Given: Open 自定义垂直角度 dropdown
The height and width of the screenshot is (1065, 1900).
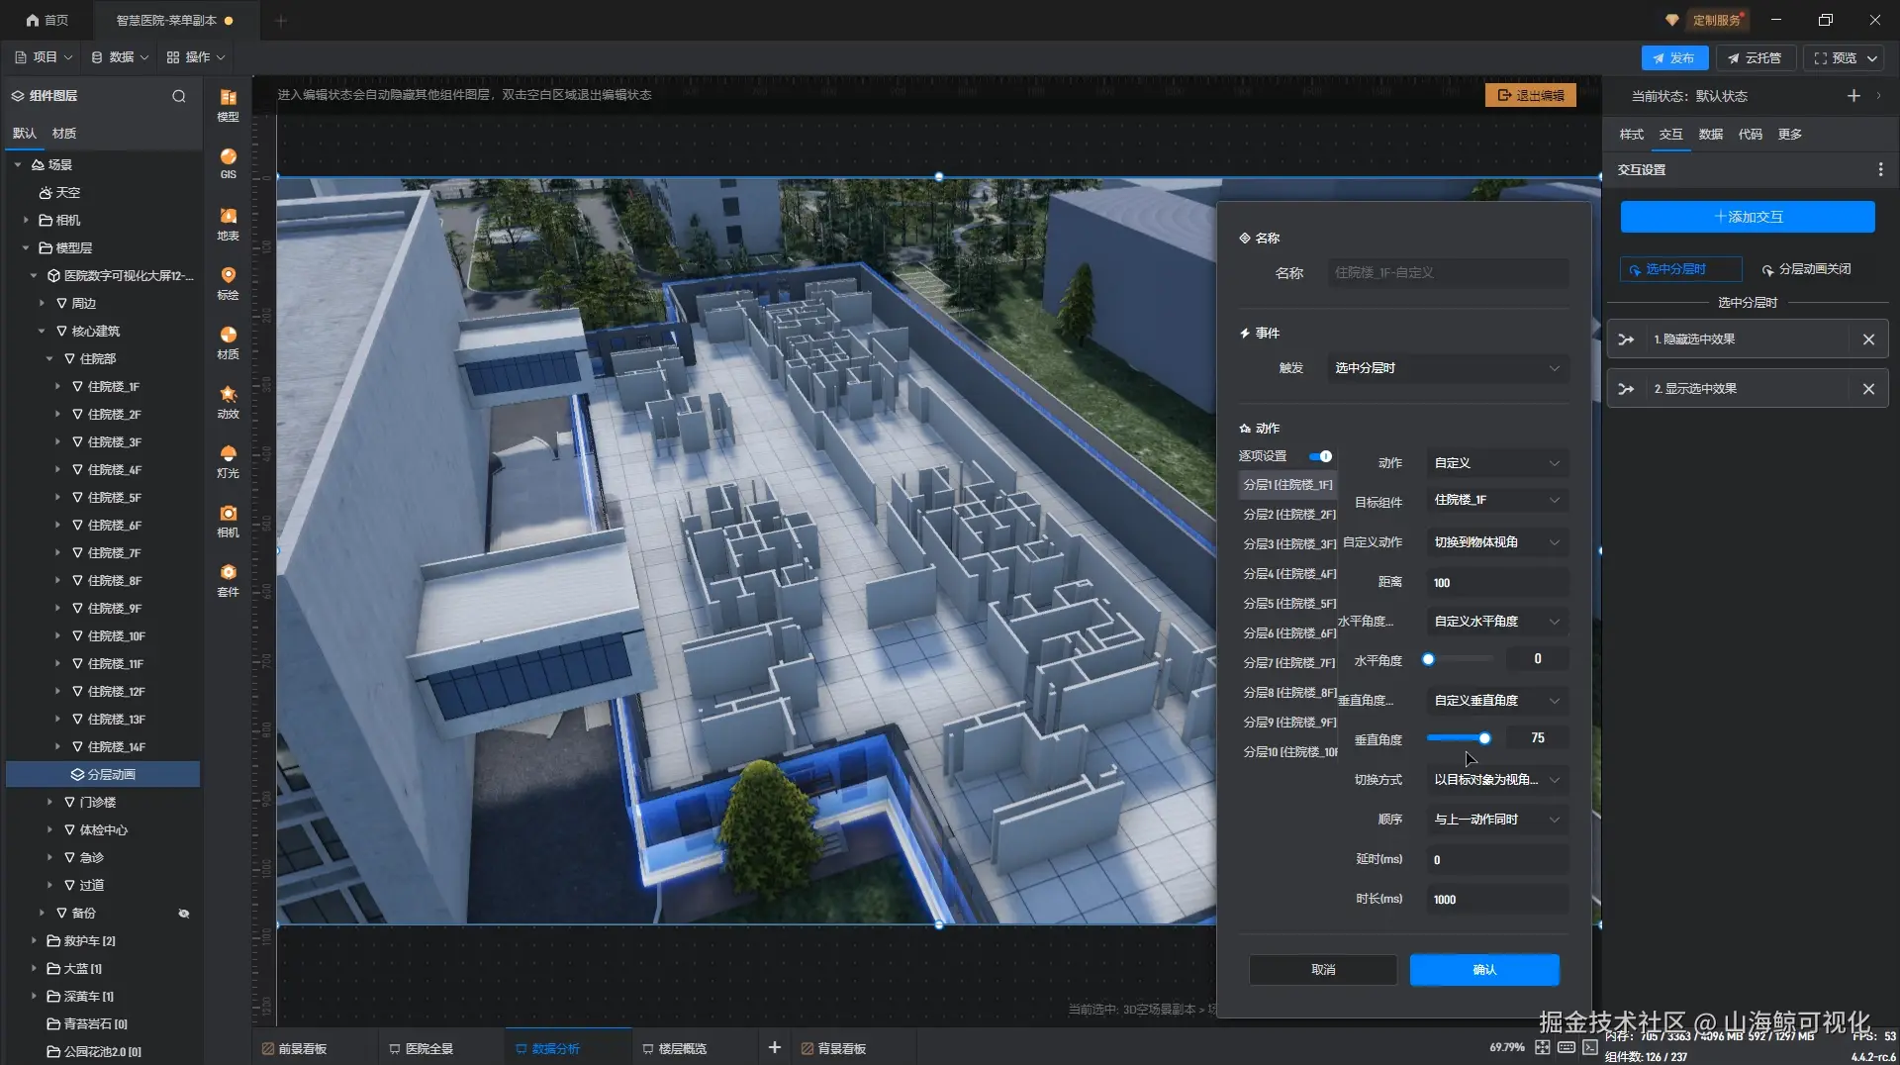Looking at the screenshot, I should pyautogui.click(x=1497, y=701).
